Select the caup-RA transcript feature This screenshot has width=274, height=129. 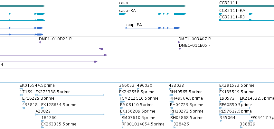153,14
